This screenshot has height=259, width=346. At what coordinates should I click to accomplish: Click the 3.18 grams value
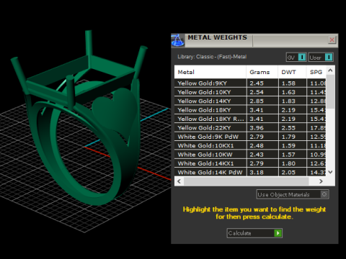(x=257, y=172)
